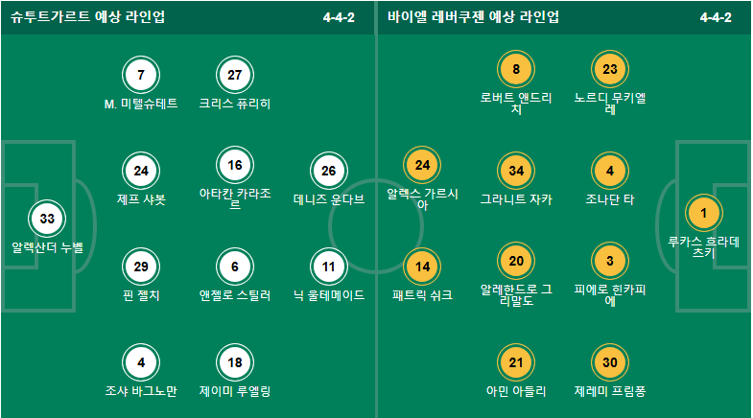Select yellow goalkeeper circle number 1
Image resolution: width=753 pixels, height=418 pixels.
[703, 213]
